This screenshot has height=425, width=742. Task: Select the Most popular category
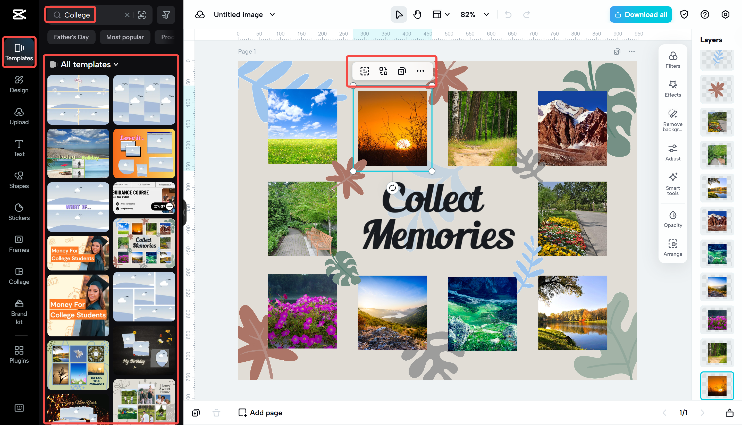pos(125,37)
